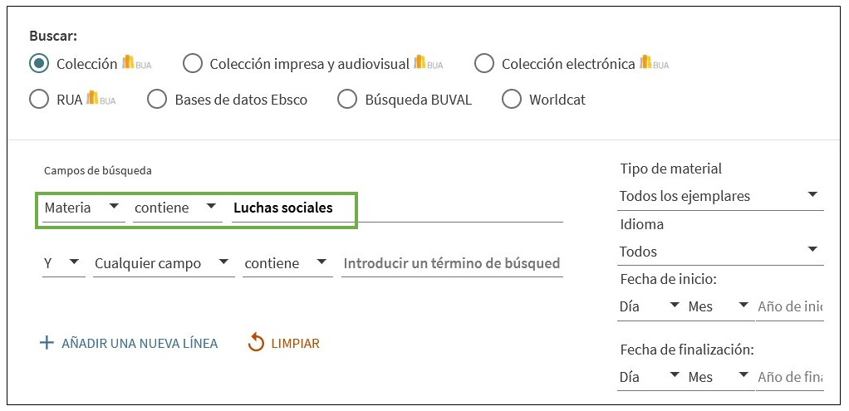849x411 pixels.
Task: Pick the Bases de datos Ebsco radio
Action: (157, 100)
